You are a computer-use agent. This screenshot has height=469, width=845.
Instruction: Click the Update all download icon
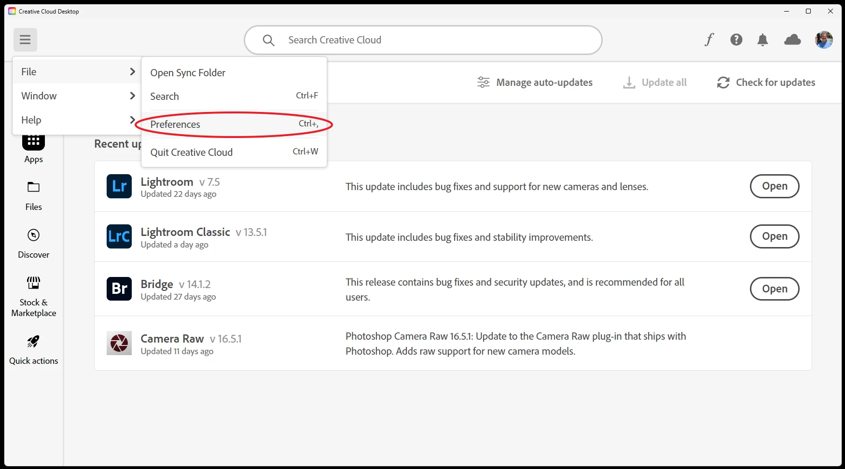[x=629, y=83]
